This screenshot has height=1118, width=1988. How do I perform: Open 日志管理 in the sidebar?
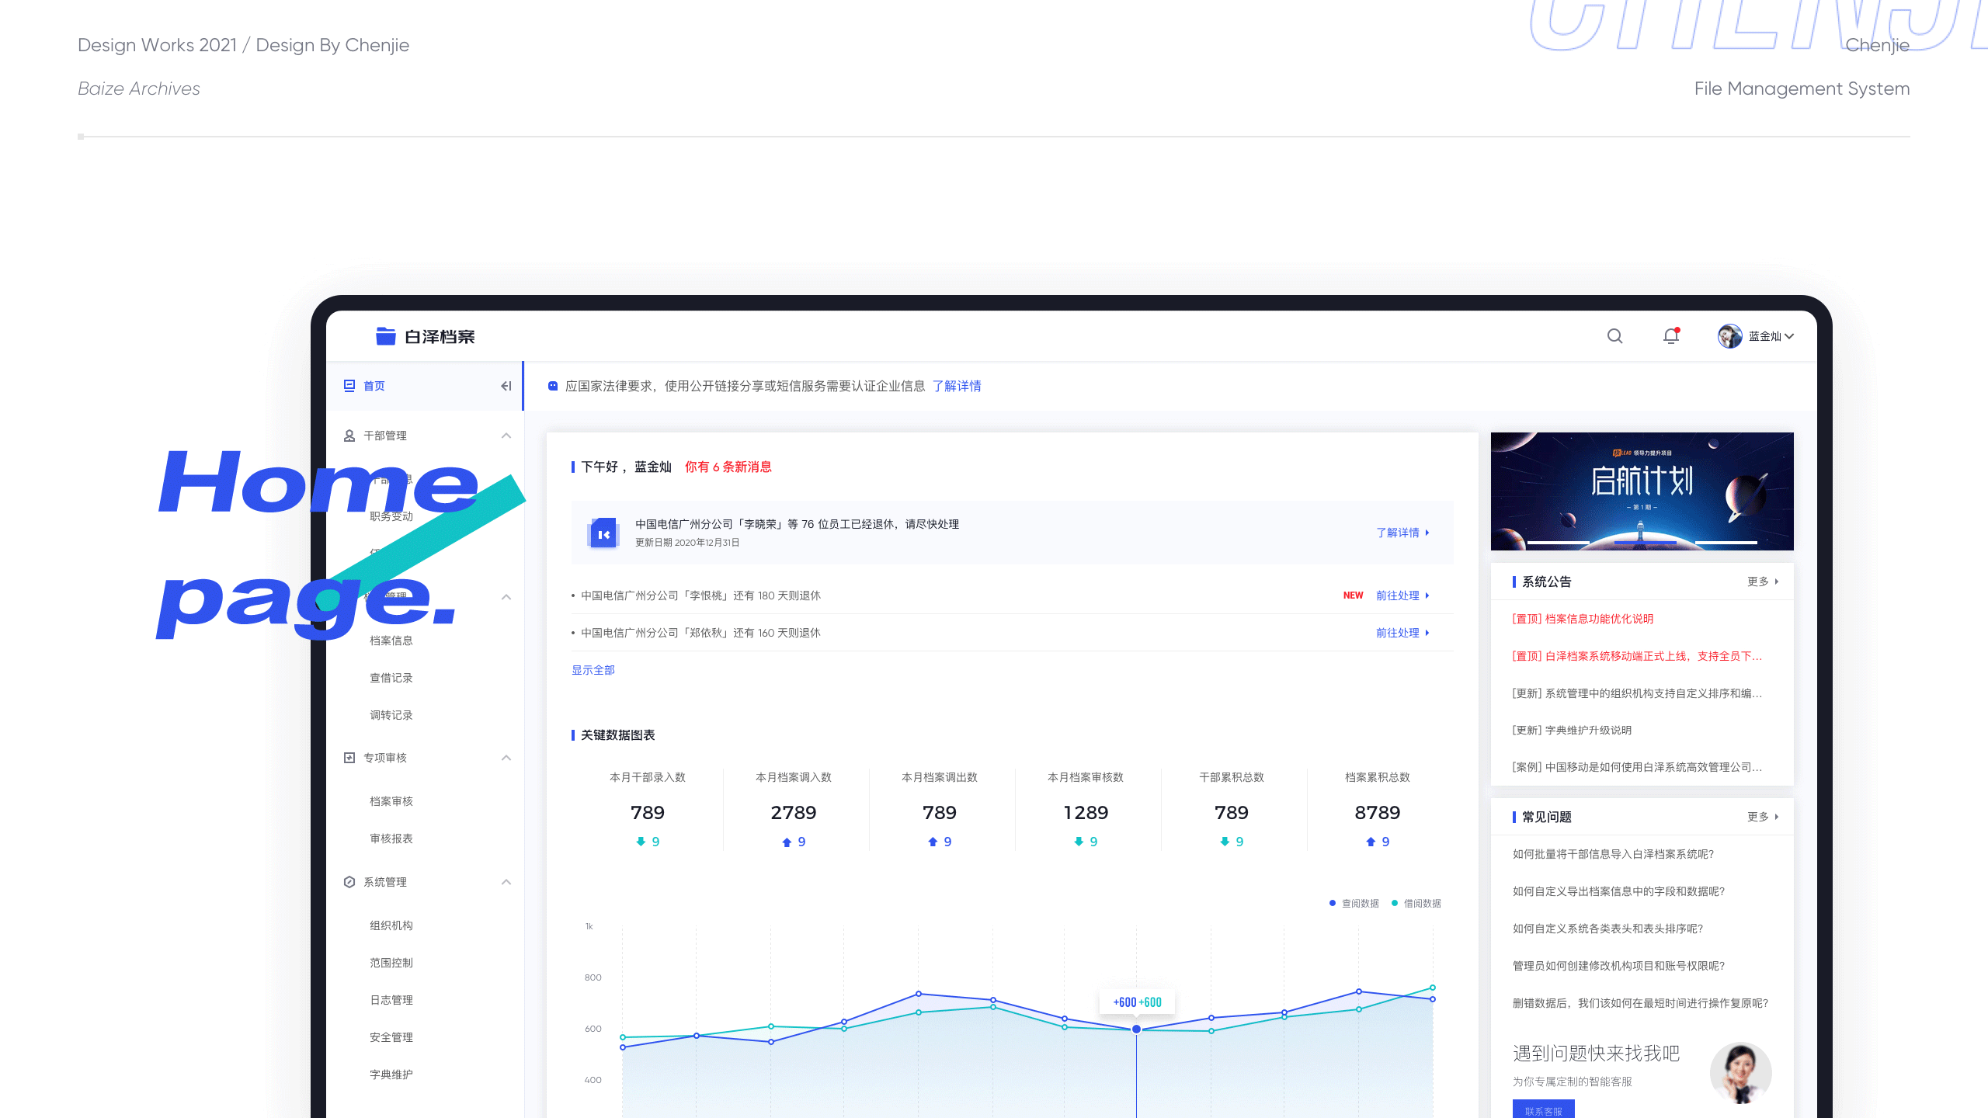(391, 1000)
